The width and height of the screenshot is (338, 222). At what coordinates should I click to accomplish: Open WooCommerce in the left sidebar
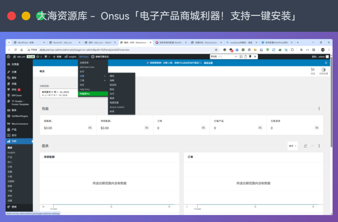click(x=19, y=124)
